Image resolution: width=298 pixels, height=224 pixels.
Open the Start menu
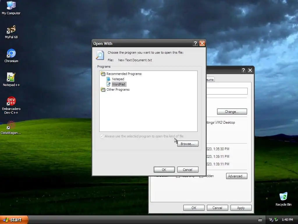14,220
